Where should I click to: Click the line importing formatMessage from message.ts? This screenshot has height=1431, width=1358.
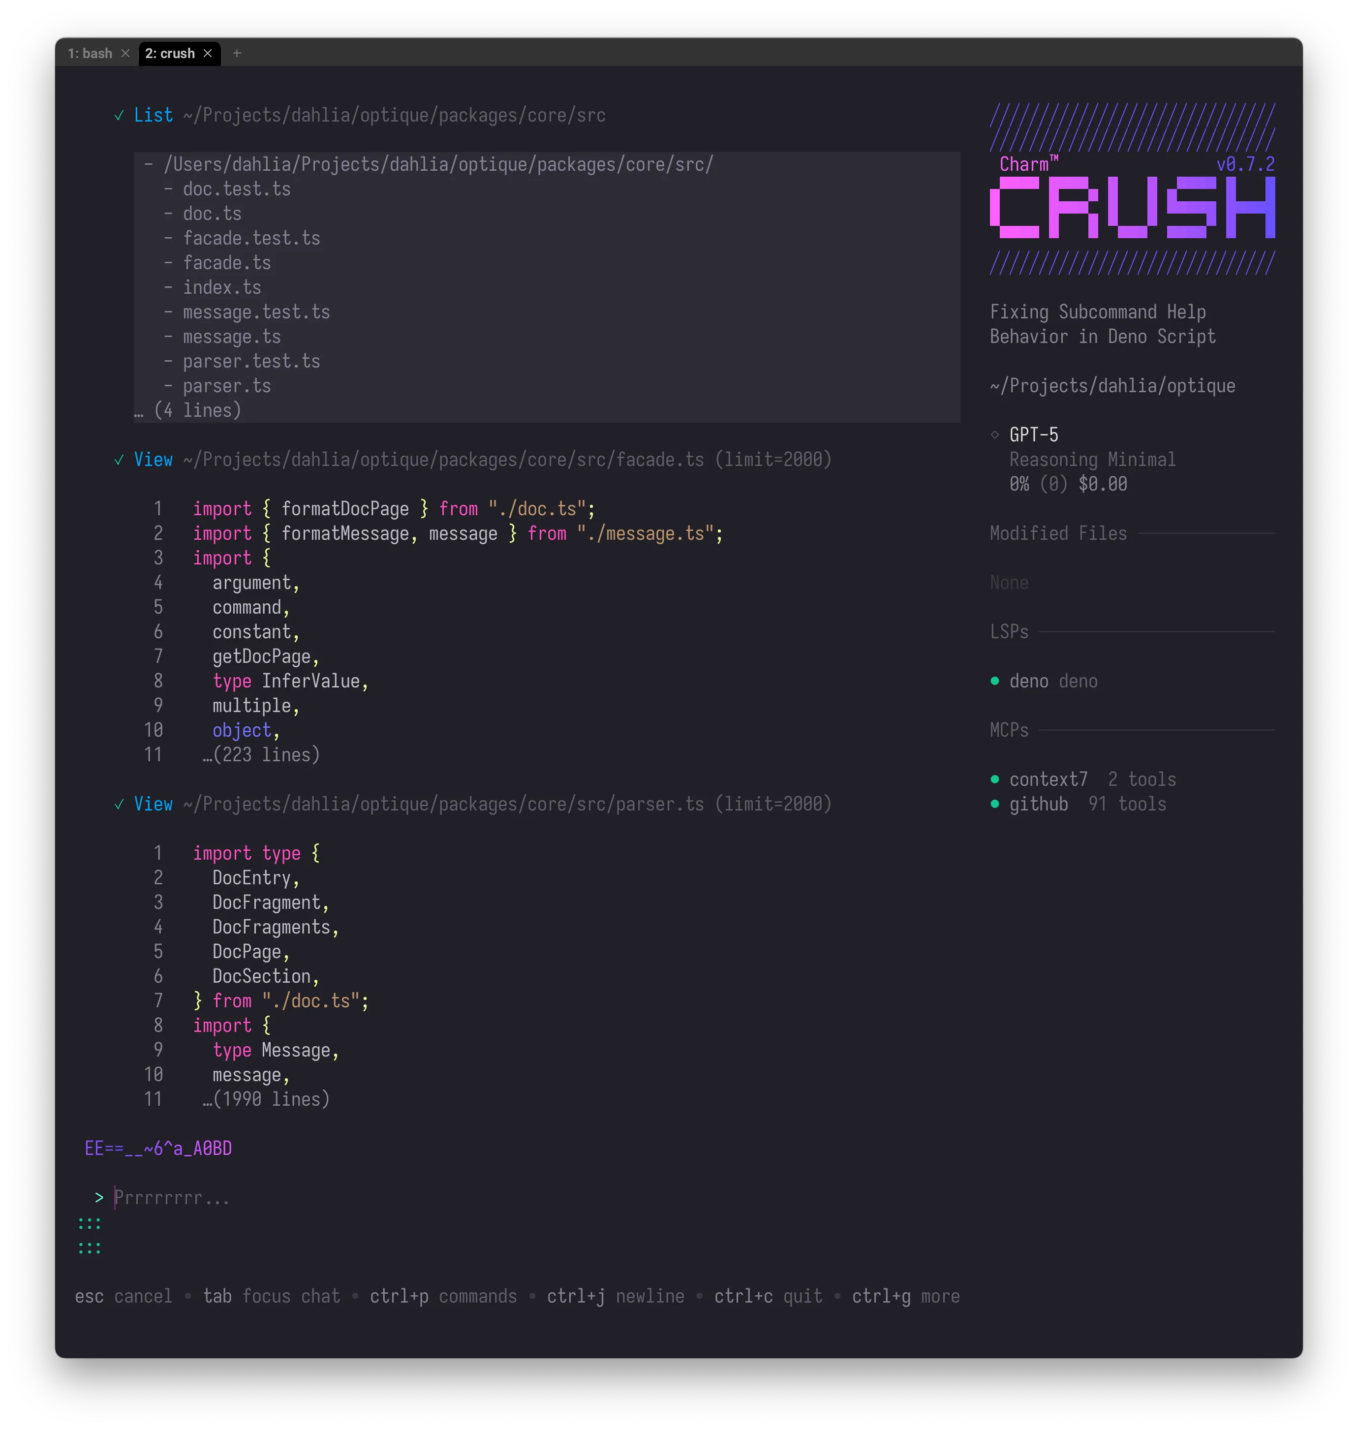point(458,534)
